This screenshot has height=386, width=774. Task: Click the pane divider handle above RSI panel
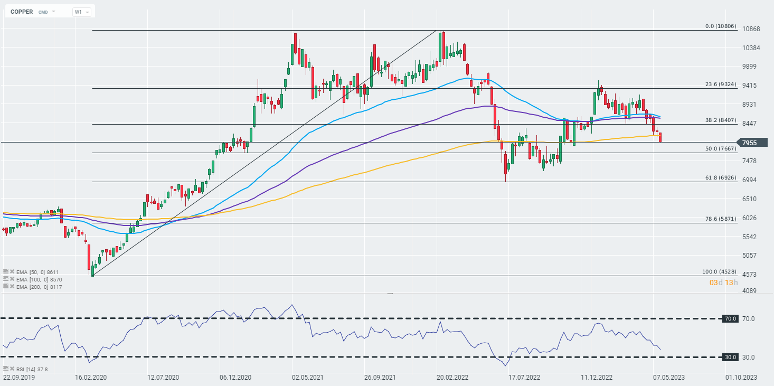click(390, 293)
